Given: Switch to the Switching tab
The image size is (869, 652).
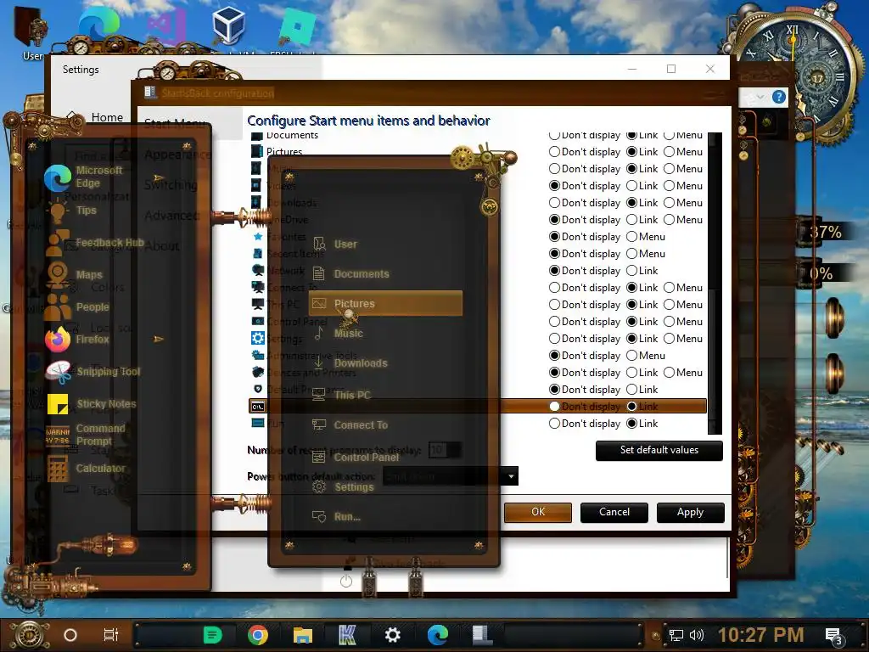Looking at the screenshot, I should coord(171,185).
